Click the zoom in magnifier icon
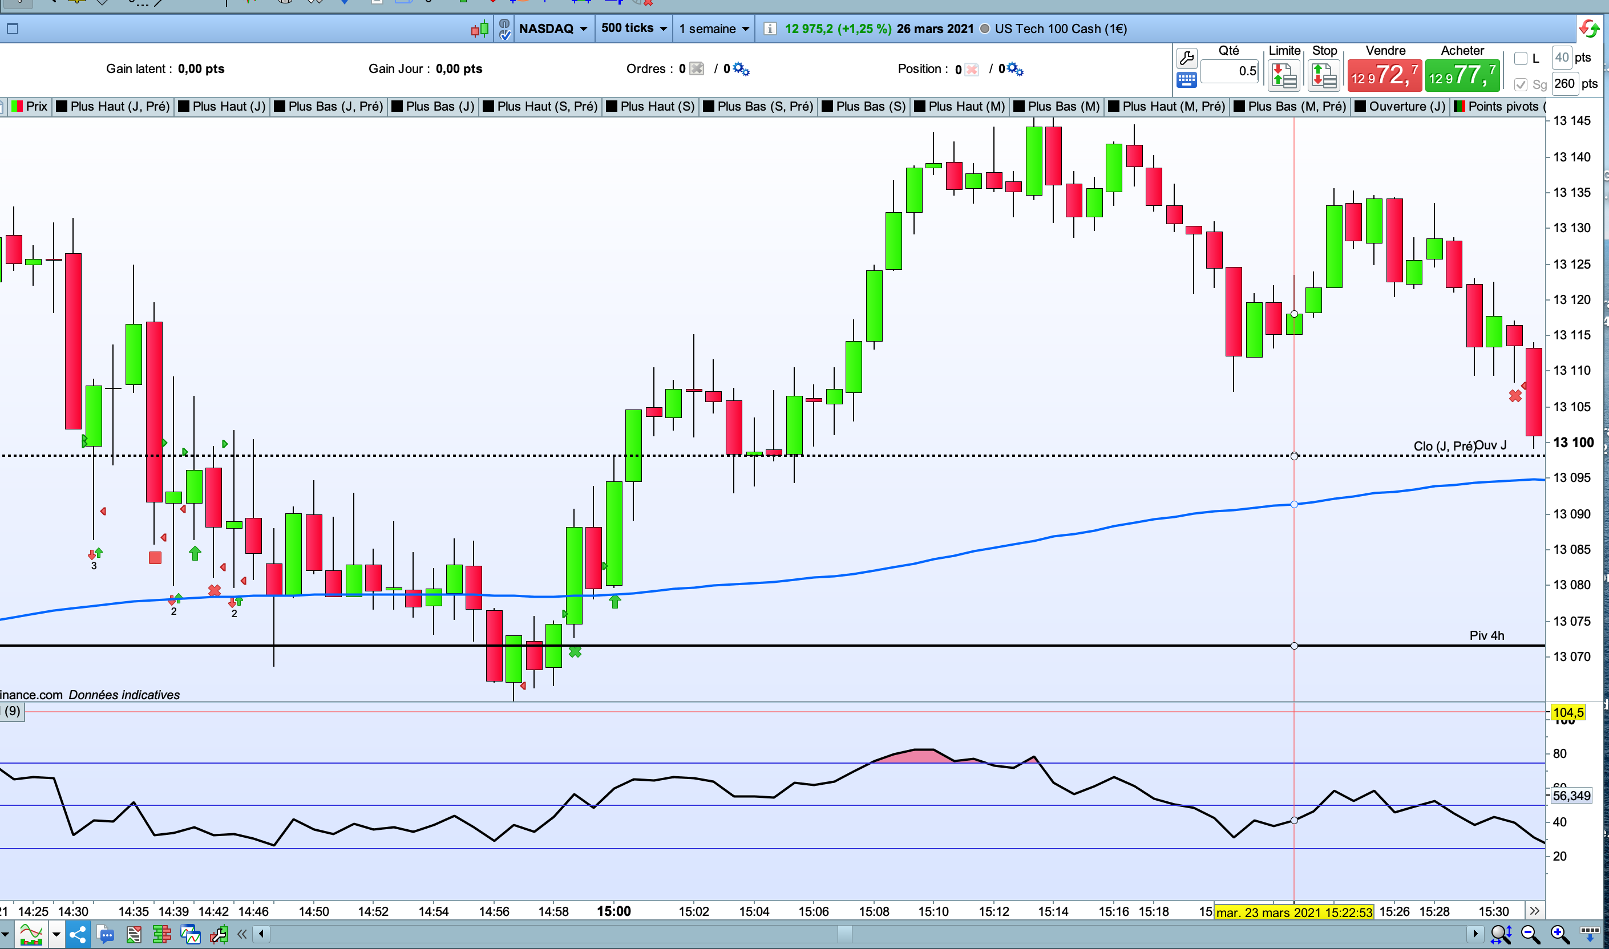 click(x=1560, y=935)
